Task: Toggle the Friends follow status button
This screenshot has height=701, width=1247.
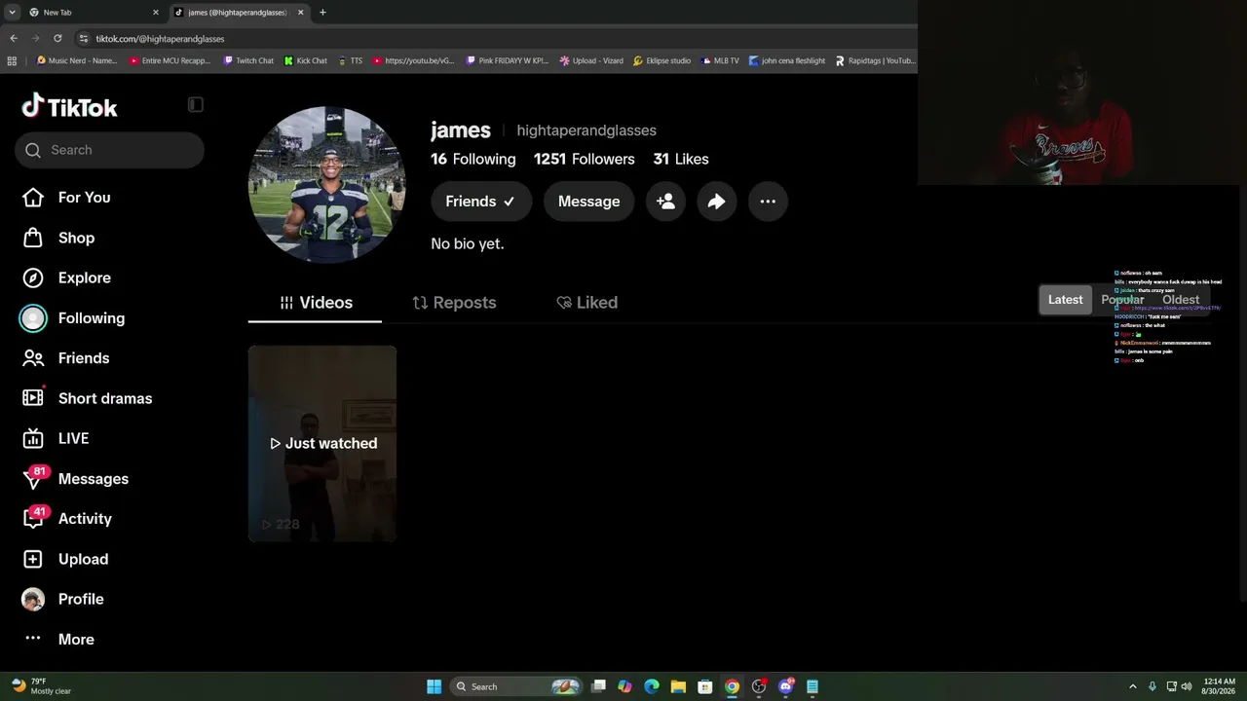Action: [480, 202]
